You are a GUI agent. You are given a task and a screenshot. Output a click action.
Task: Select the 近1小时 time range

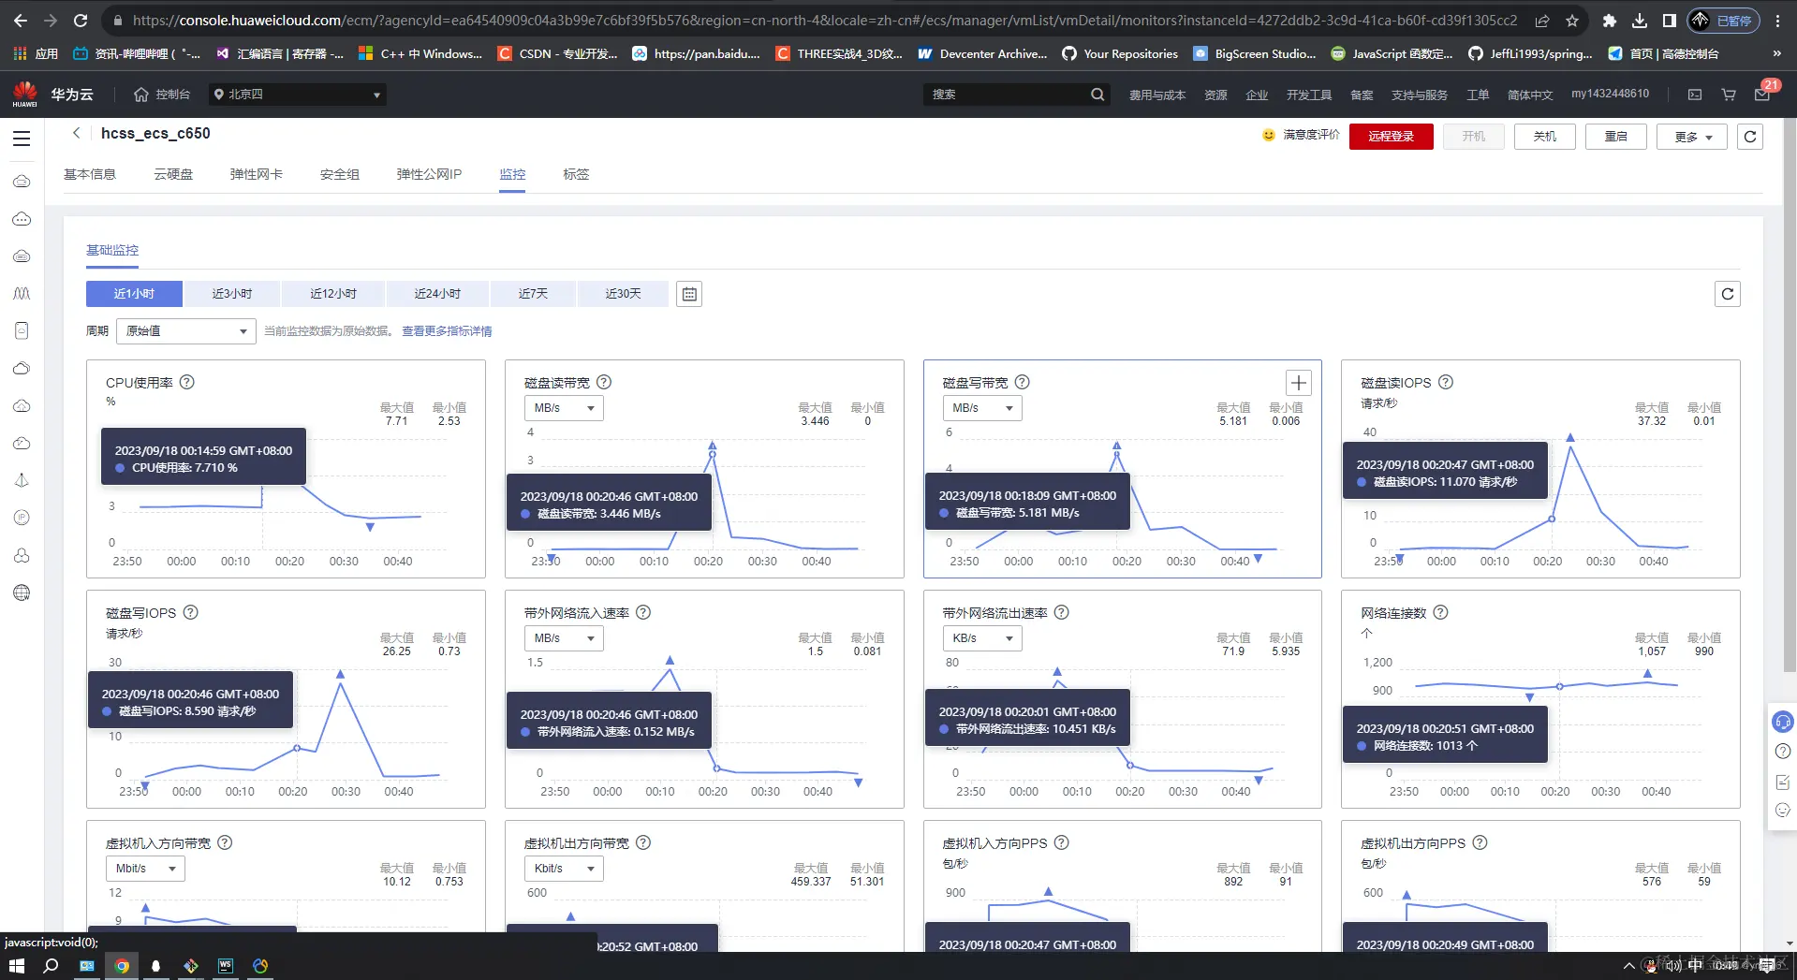135,294
